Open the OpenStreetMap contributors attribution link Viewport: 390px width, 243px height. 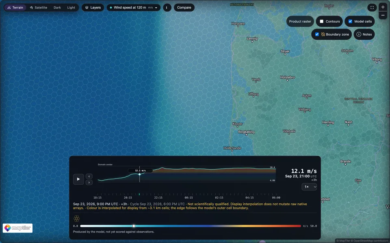coord(370,241)
